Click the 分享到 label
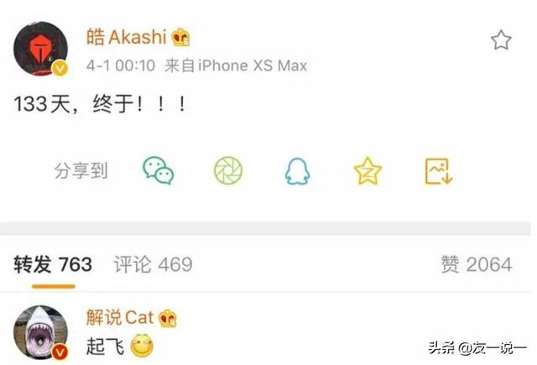Viewport: 537px width, 365px height. click(x=81, y=170)
